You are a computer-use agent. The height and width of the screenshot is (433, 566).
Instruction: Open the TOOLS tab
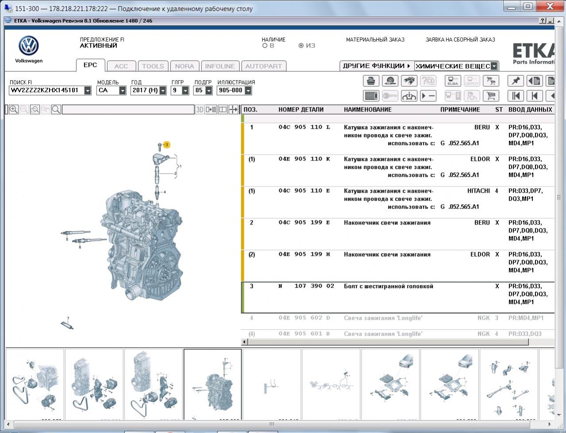coord(153,66)
